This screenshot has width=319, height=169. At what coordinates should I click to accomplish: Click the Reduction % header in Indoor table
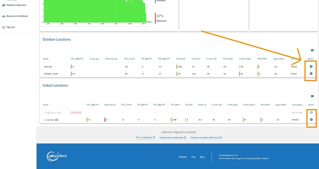pos(110,105)
